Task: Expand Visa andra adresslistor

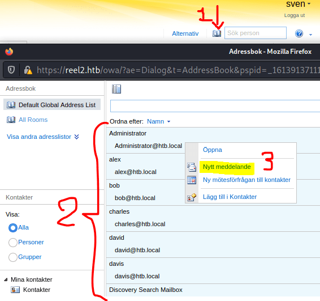Action: [x=39, y=137]
